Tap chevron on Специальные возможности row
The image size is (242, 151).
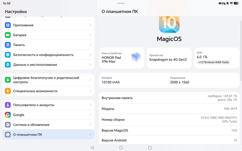[91, 91]
